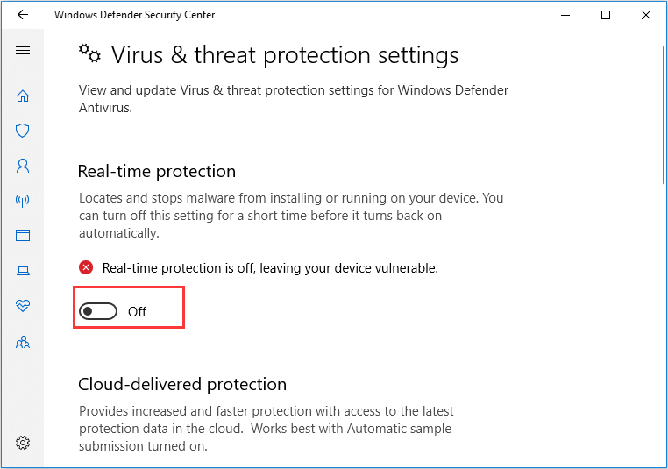Screen dimensions: 668x469
Task: Maximize the Security Center window
Action: coord(606,15)
